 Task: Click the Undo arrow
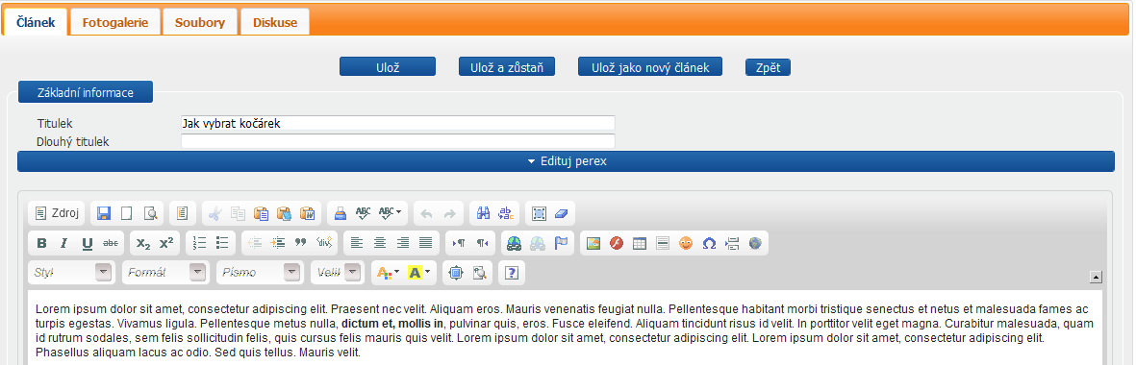(427, 213)
